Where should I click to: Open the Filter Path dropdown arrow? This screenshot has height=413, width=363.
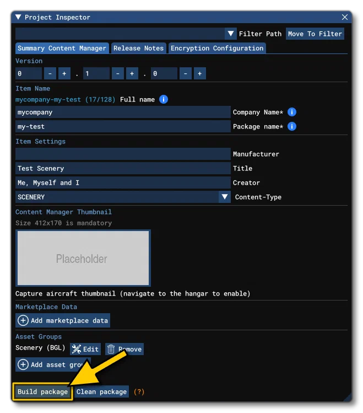(x=231, y=34)
